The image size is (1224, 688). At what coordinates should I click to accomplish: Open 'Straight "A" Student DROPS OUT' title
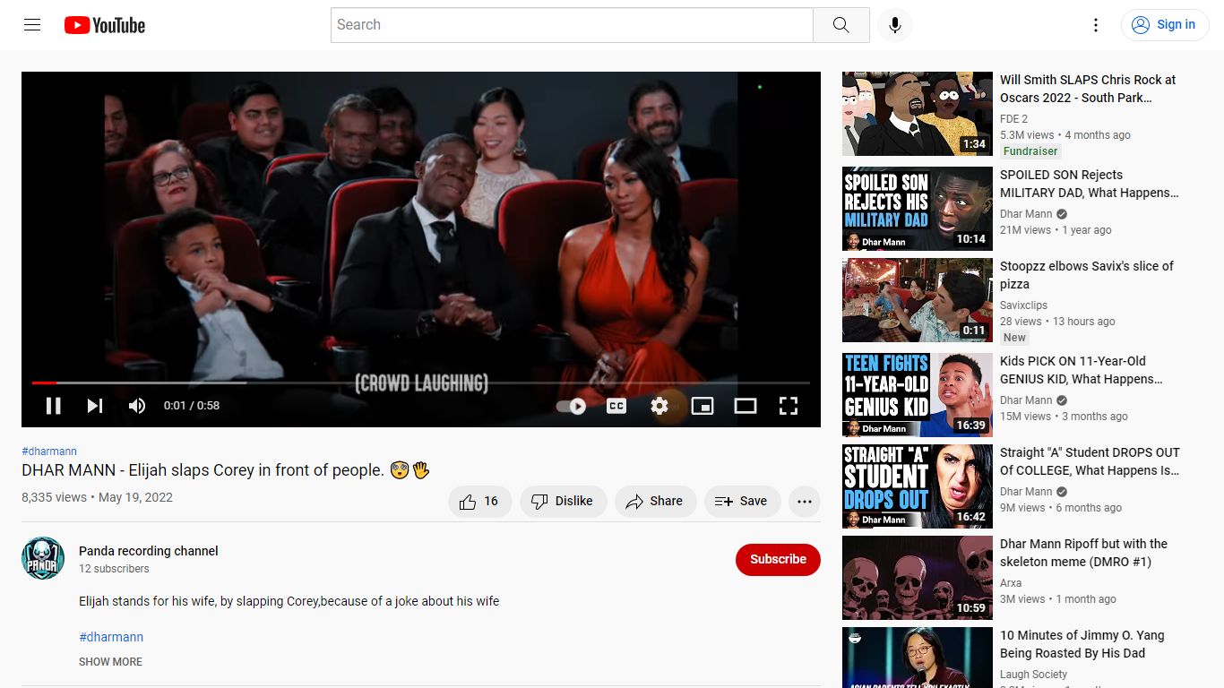click(x=1090, y=461)
